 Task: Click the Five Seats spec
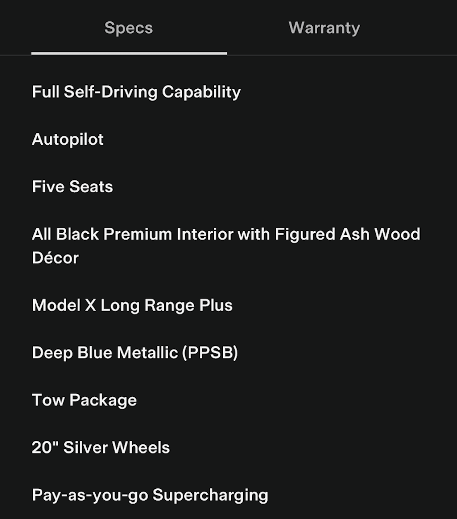[72, 187]
